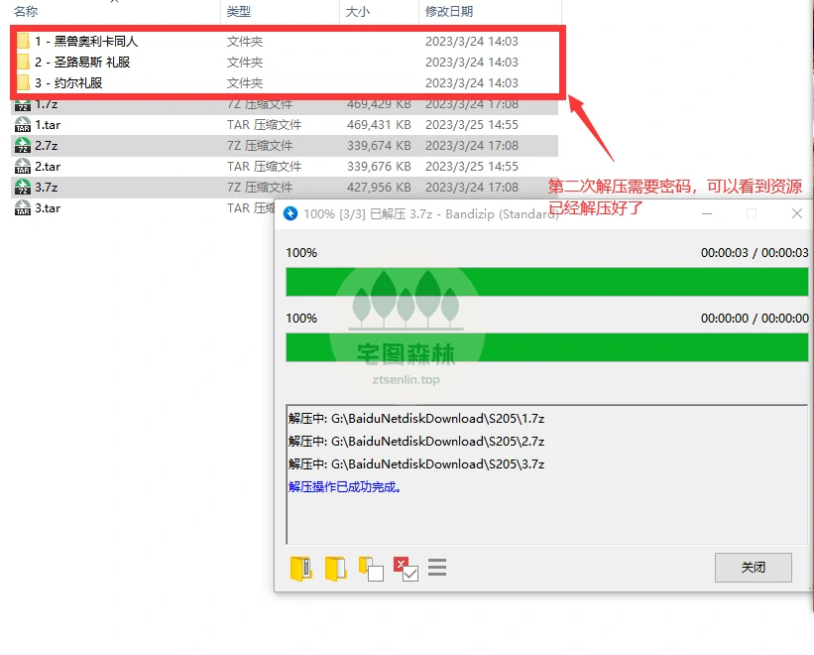Viewport: 814px width, 655px height.
Task: Select file name 2.tar
Action: (x=48, y=166)
